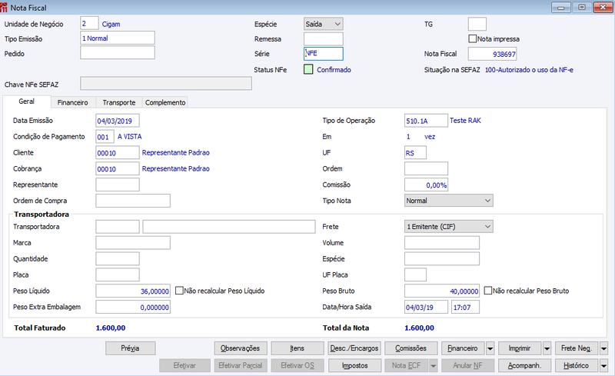Click the Peso Extra Embalagem field
The height and width of the screenshot is (376, 615).
(133, 307)
